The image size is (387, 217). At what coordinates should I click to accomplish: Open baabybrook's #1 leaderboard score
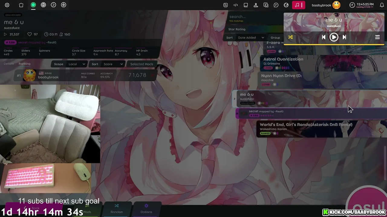click(x=85, y=75)
